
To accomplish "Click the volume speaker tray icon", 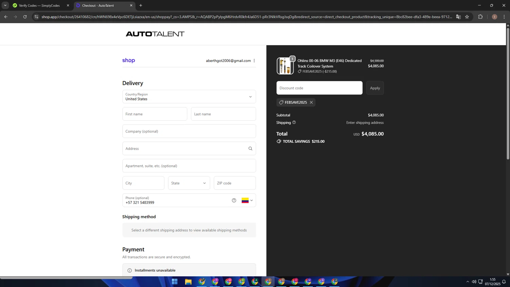I will [474, 282].
